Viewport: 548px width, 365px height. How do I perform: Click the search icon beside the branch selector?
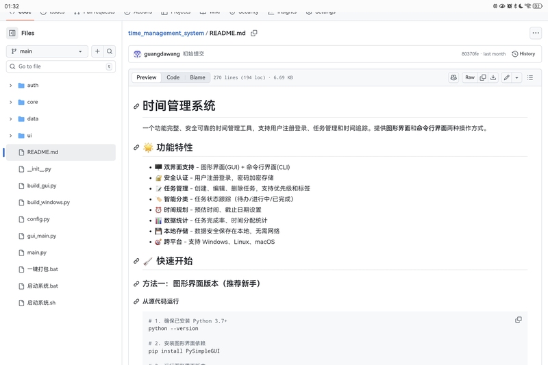(x=110, y=51)
